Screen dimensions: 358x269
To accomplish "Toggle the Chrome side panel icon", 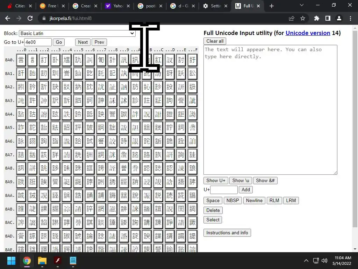I will point(328,18).
